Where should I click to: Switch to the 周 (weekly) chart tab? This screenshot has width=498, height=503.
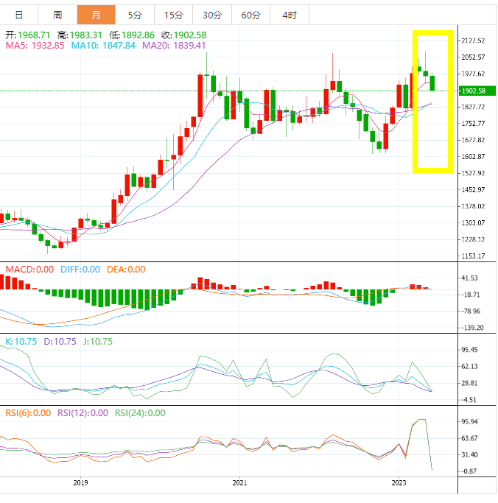(x=57, y=15)
